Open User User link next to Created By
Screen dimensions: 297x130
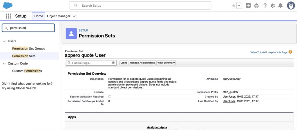[x=229, y=96]
